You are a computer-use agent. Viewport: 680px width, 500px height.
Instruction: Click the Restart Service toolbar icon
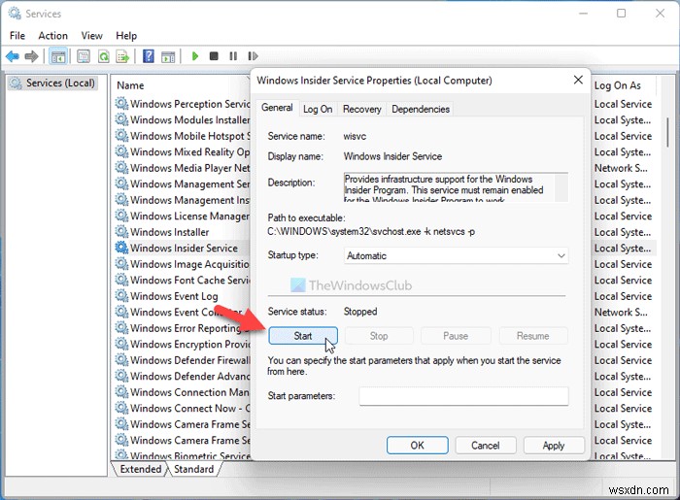(x=253, y=56)
